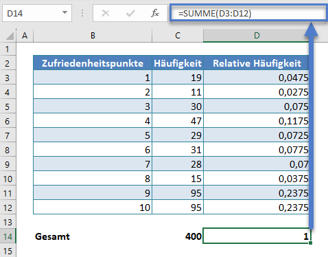Select column C header
The image size is (328, 257).
click(178, 36)
